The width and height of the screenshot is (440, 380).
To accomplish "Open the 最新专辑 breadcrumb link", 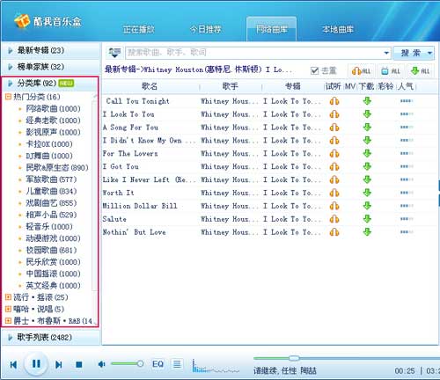I will 121,69.
